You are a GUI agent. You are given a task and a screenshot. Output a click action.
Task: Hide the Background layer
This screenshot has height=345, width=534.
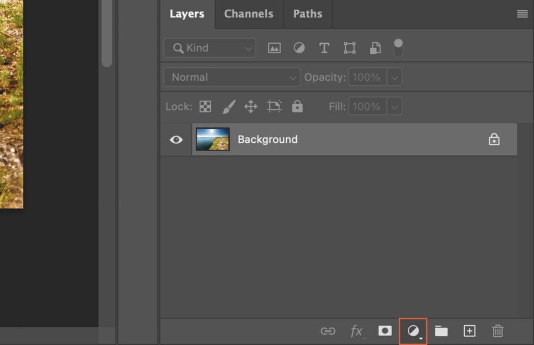175,139
